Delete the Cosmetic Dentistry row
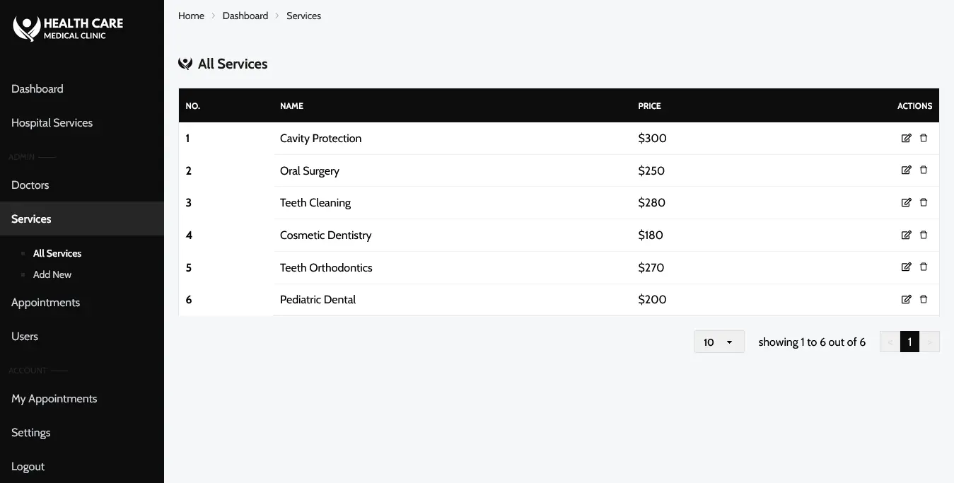 pos(924,235)
